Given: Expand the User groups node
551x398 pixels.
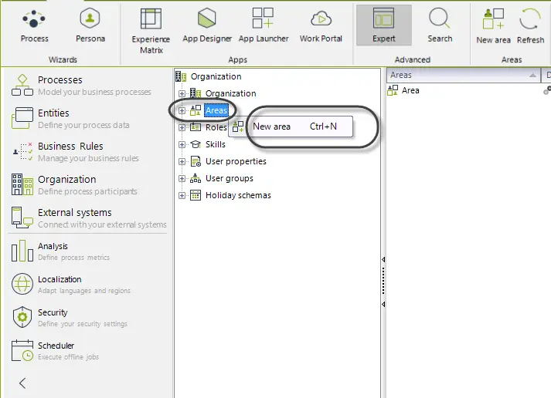Looking at the screenshot, I should coord(182,178).
